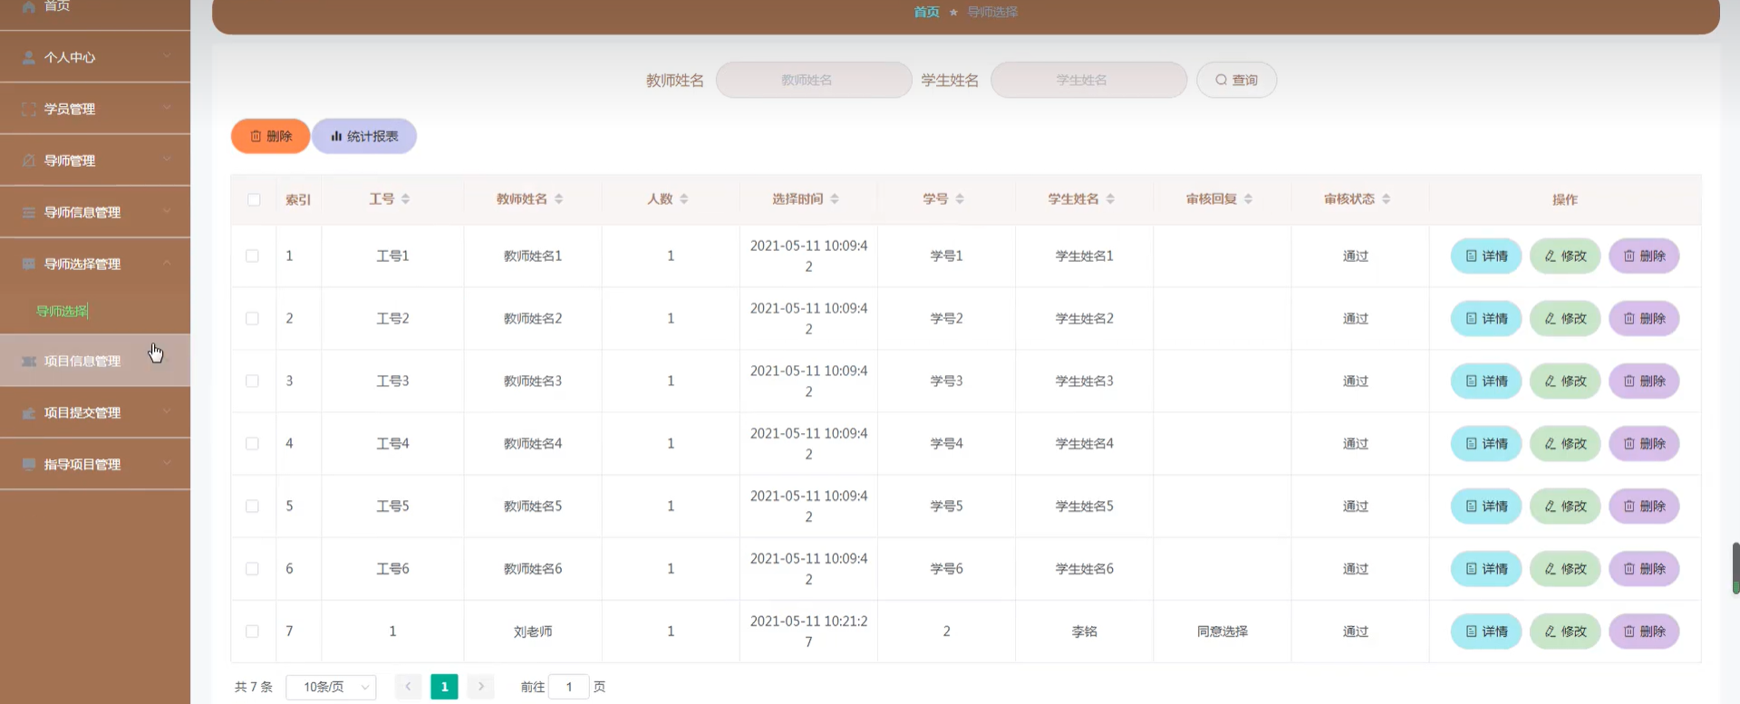Open the 统计报表 chart button

click(x=364, y=136)
